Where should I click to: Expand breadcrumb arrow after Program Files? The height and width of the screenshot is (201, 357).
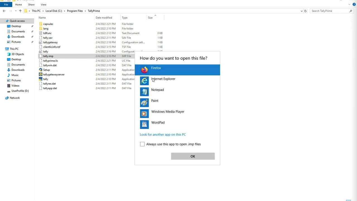click(x=85, y=11)
